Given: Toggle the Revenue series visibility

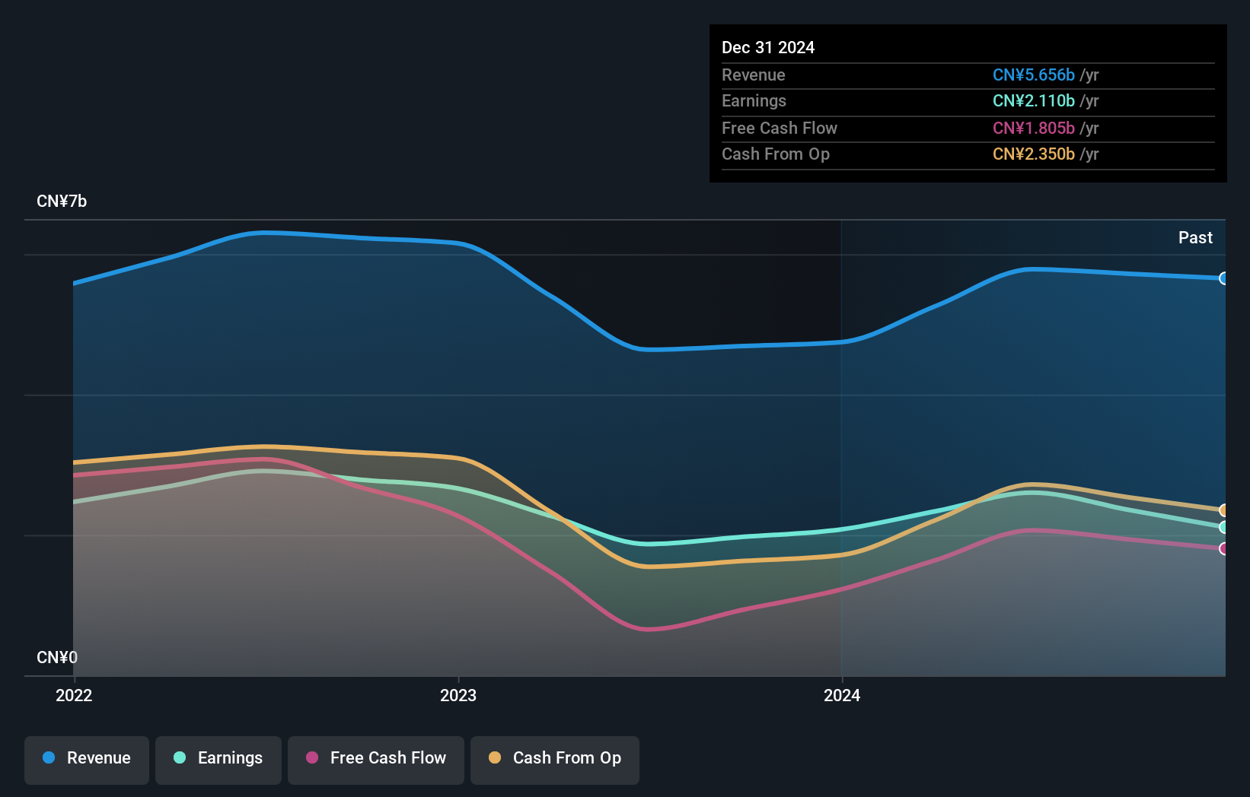Looking at the screenshot, I should (86, 758).
